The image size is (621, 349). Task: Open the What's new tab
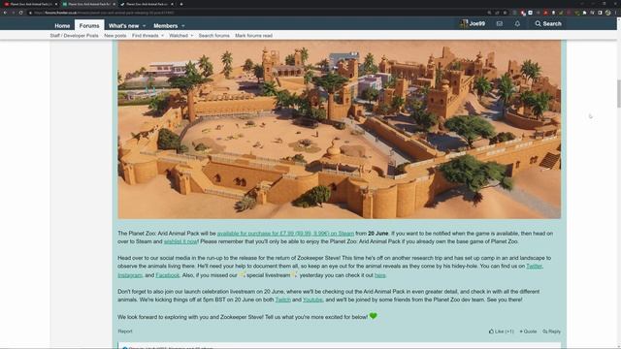(123, 26)
